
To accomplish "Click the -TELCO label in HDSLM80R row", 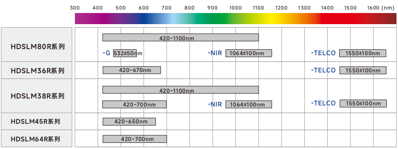I will [x=323, y=53].
